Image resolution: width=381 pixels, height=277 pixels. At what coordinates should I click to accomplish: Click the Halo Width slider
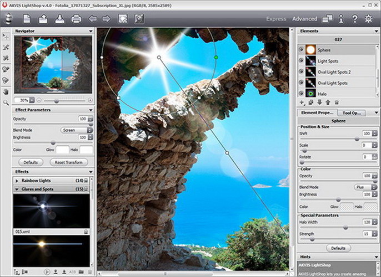pyautogui.click(x=338, y=228)
